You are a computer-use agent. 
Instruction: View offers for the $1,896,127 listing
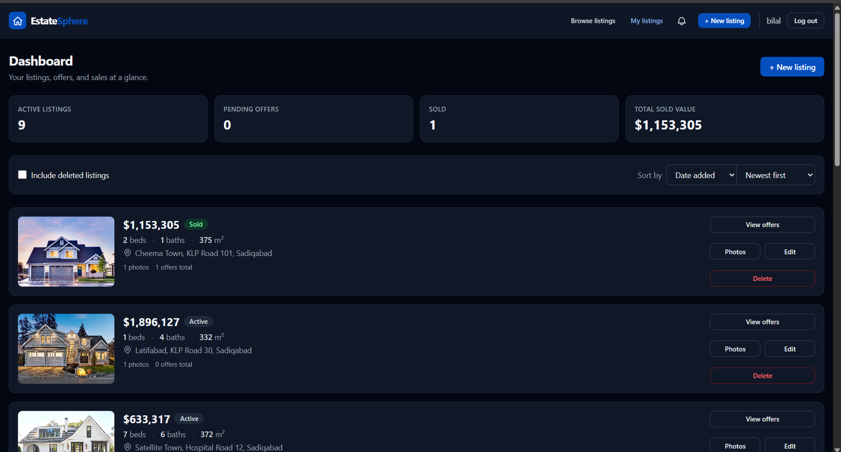tap(762, 322)
